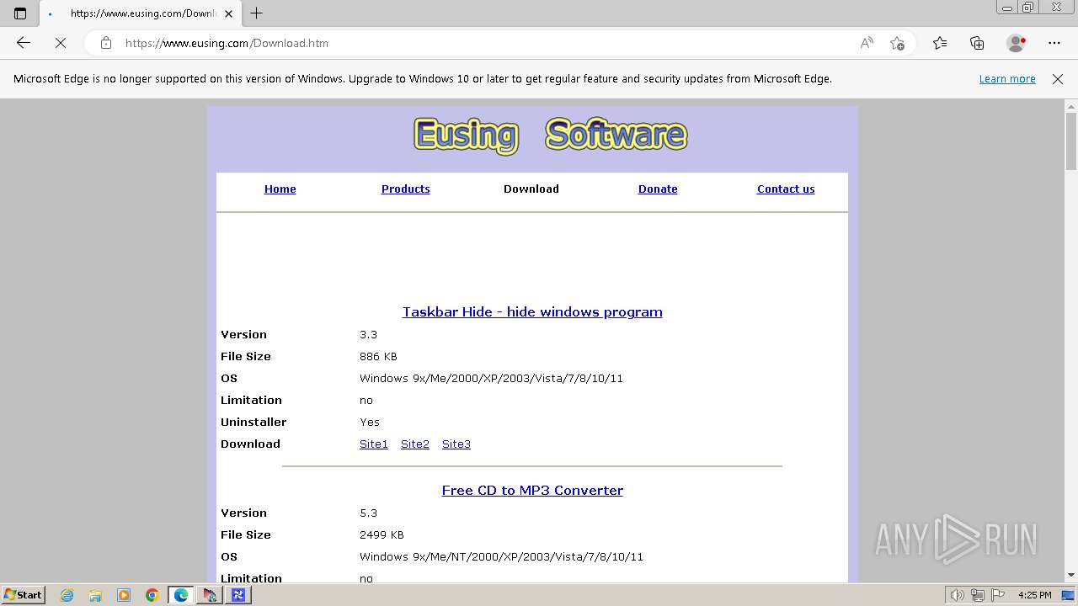This screenshot has width=1078, height=606.
Task: Open the Products page link
Action: coord(405,189)
